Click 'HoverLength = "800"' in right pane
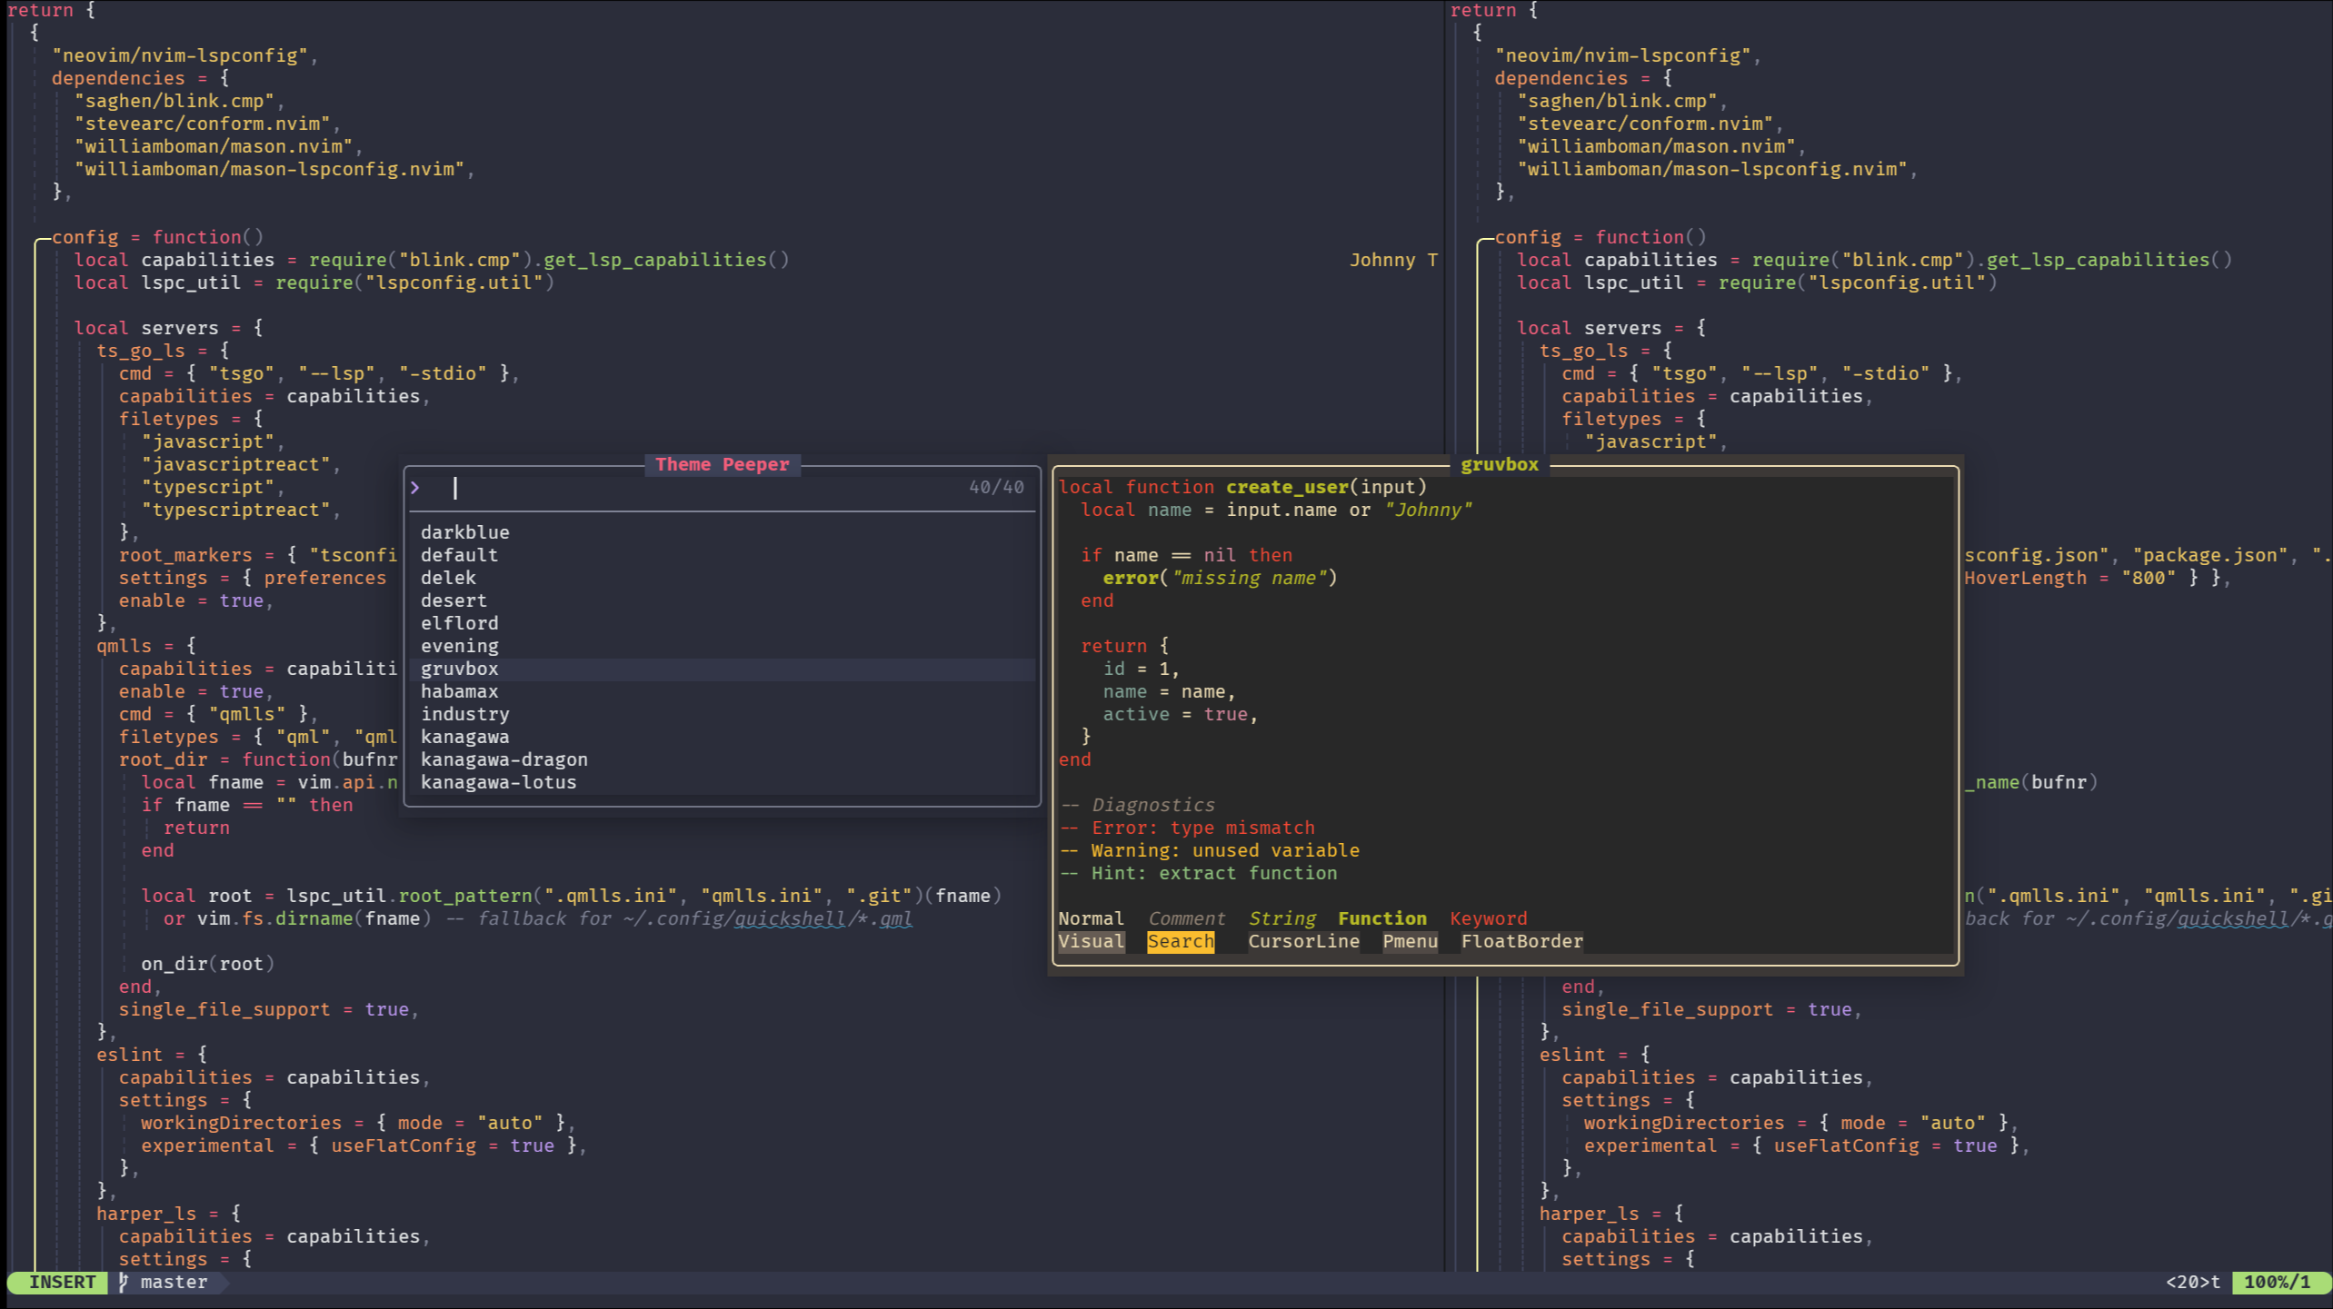The image size is (2333, 1309). click(2070, 578)
